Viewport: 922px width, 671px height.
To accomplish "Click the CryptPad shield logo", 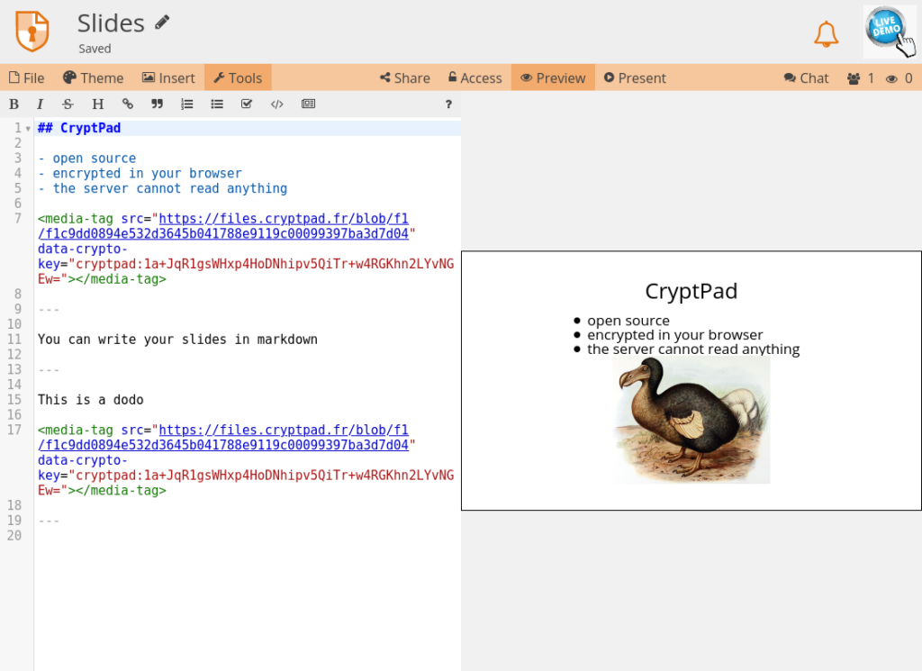I will coord(32,32).
